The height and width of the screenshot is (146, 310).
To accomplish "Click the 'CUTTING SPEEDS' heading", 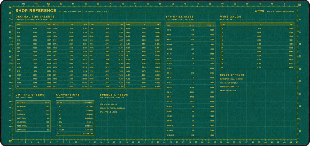I will pyautogui.click(x=30, y=95).
